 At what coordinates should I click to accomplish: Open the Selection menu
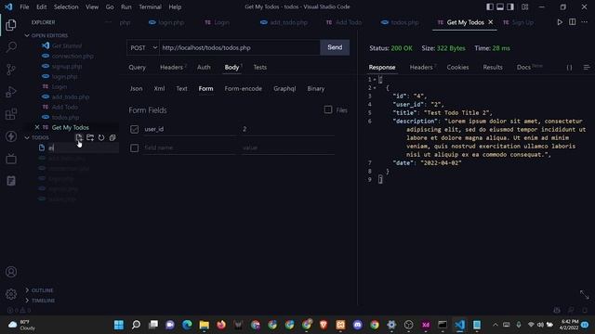[66, 6]
